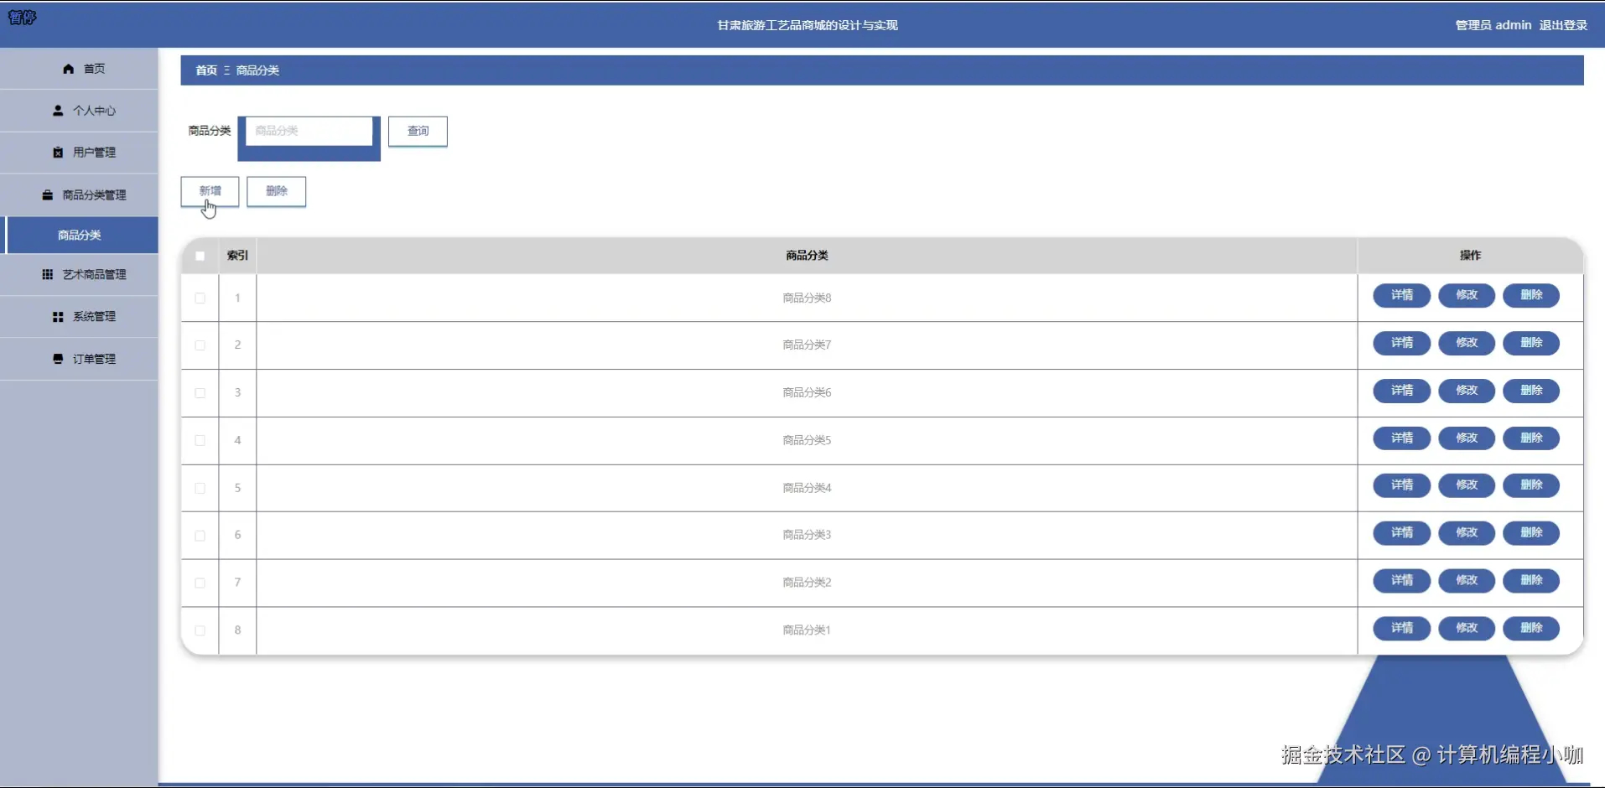Click the 商品分类8 cell text
The height and width of the screenshot is (788, 1605).
tap(807, 298)
